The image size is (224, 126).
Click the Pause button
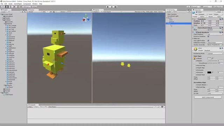[x=112, y=7]
